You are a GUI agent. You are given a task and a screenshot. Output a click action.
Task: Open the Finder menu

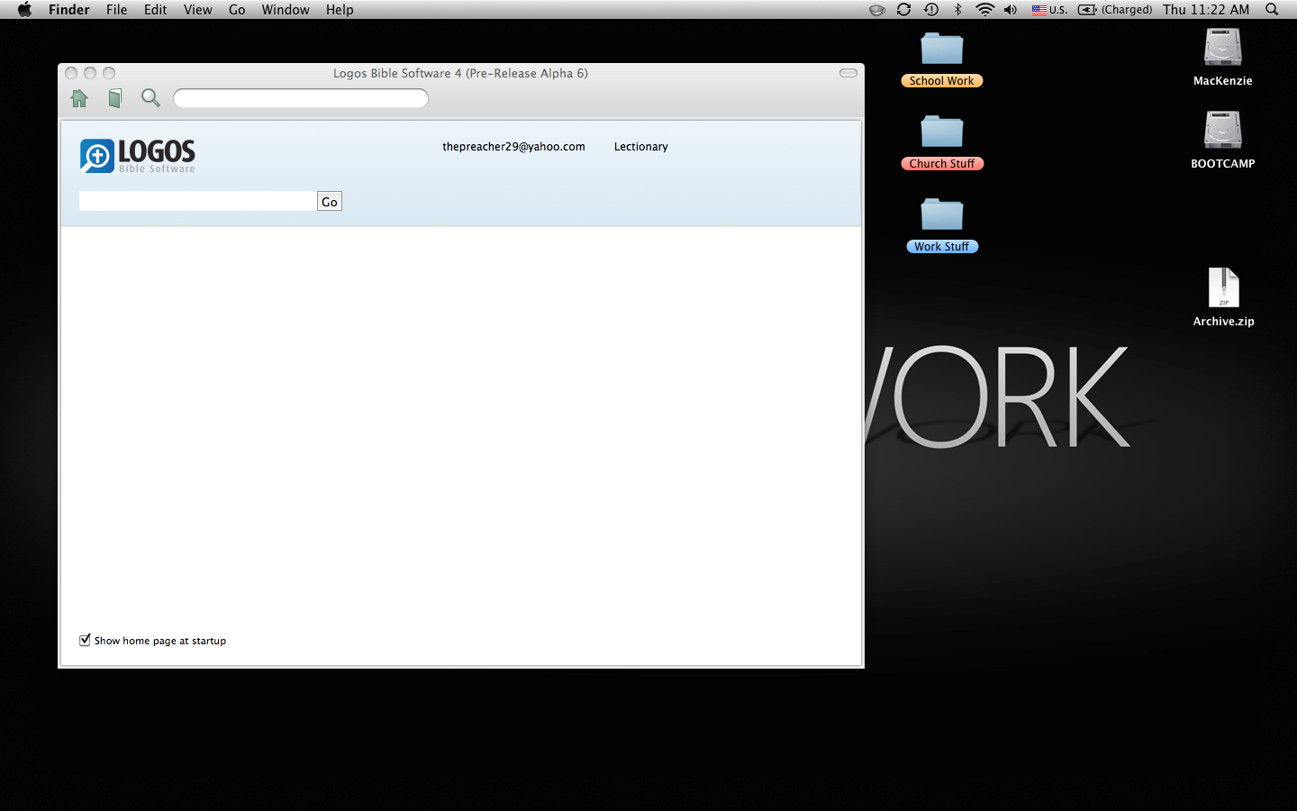[x=69, y=9]
